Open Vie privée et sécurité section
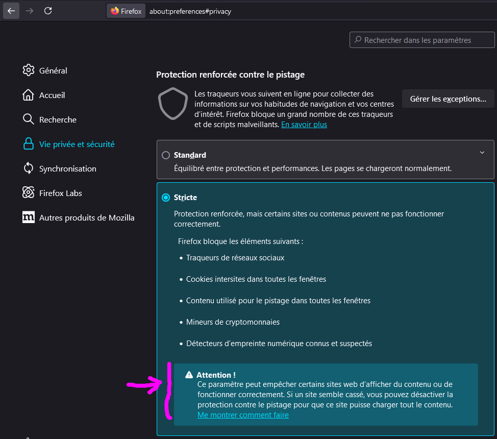Viewport: 497px width, 439px height. (x=77, y=144)
